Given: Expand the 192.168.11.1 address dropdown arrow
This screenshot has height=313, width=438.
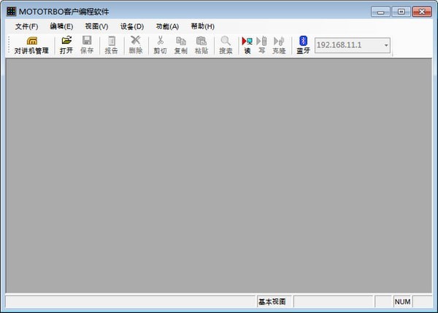Looking at the screenshot, I should [386, 45].
